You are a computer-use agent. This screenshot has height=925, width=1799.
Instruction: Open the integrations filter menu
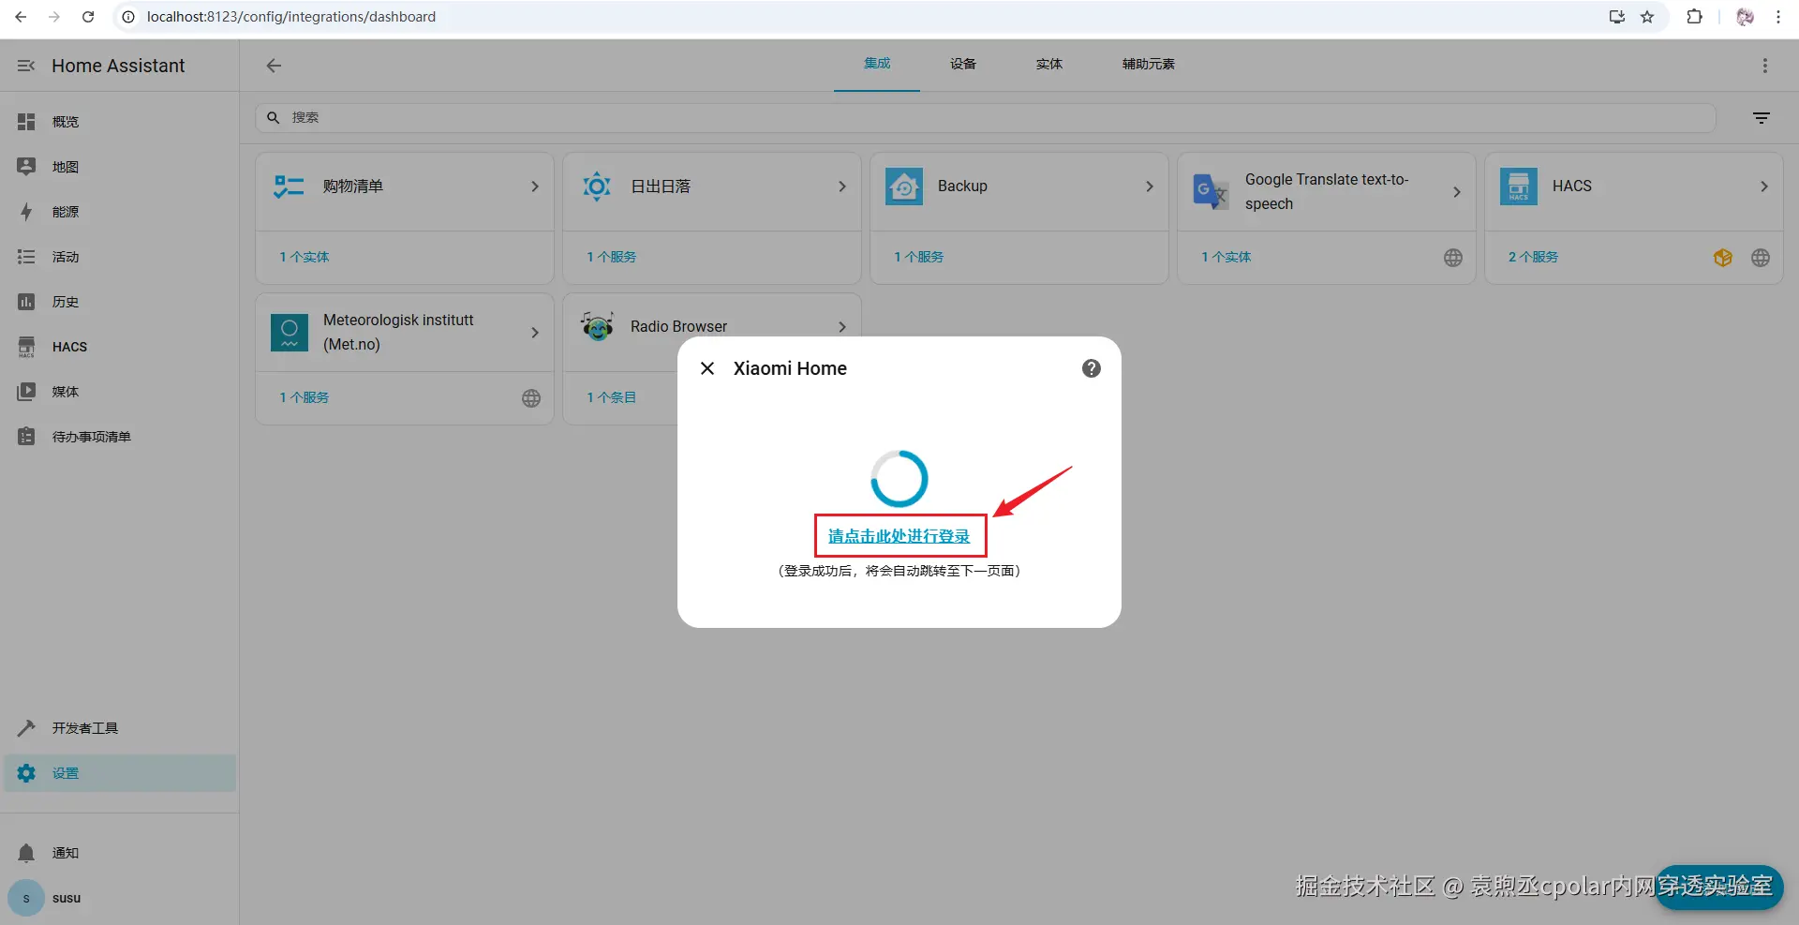coord(1762,118)
